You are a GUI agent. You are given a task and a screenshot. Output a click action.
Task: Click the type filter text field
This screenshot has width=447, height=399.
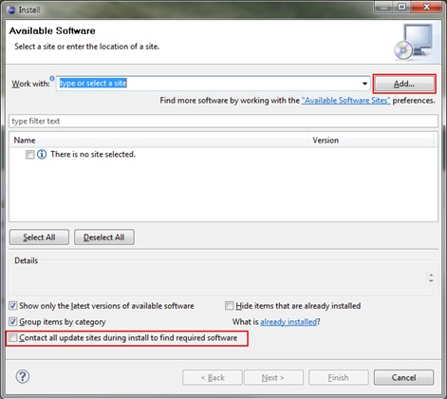tap(223, 121)
